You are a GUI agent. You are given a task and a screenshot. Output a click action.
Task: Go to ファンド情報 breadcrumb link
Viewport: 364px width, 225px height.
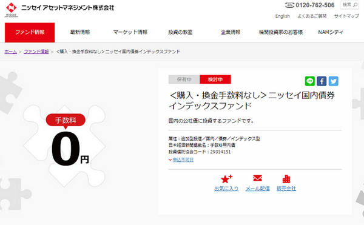(36, 52)
